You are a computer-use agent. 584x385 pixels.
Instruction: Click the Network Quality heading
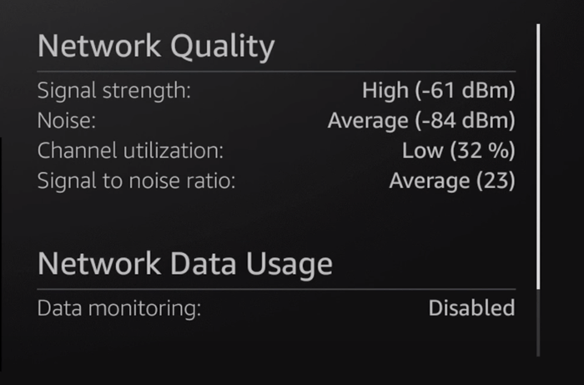156,48
